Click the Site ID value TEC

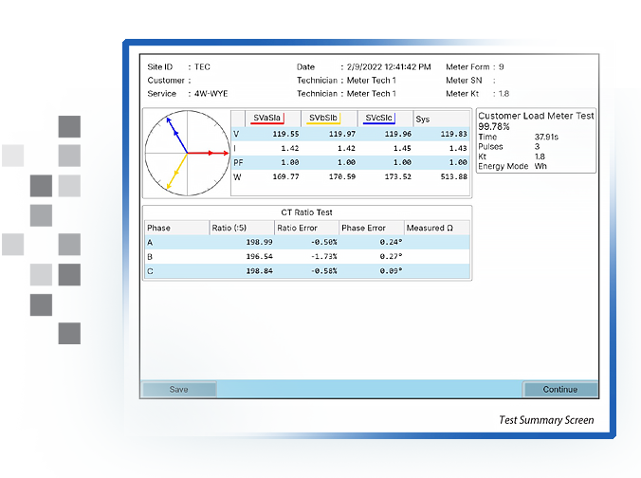pos(202,66)
